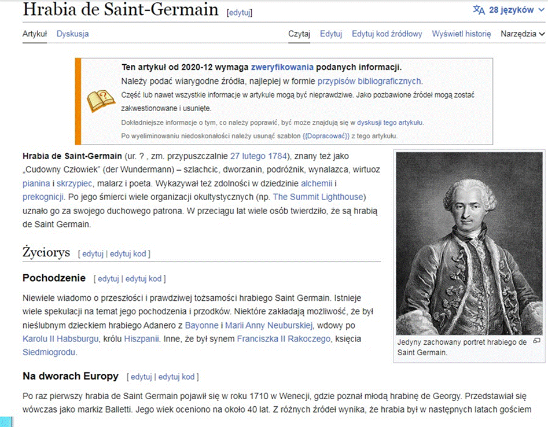Click the open book question mark icon

pos(101,101)
